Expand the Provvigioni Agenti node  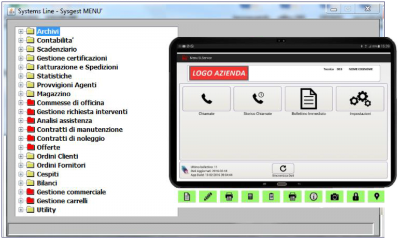point(21,85)
